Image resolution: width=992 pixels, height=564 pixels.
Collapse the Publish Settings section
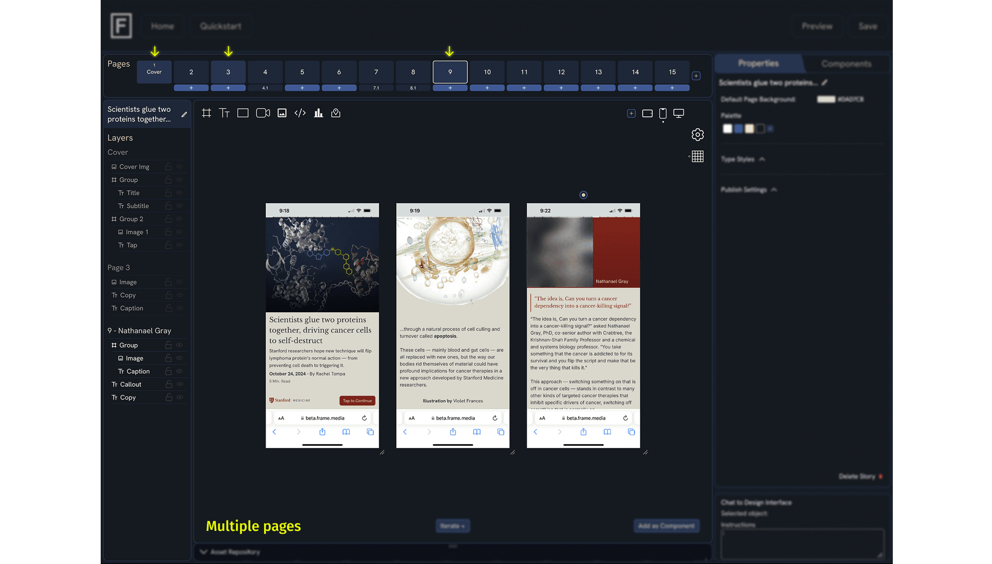[x=773, y=190]
